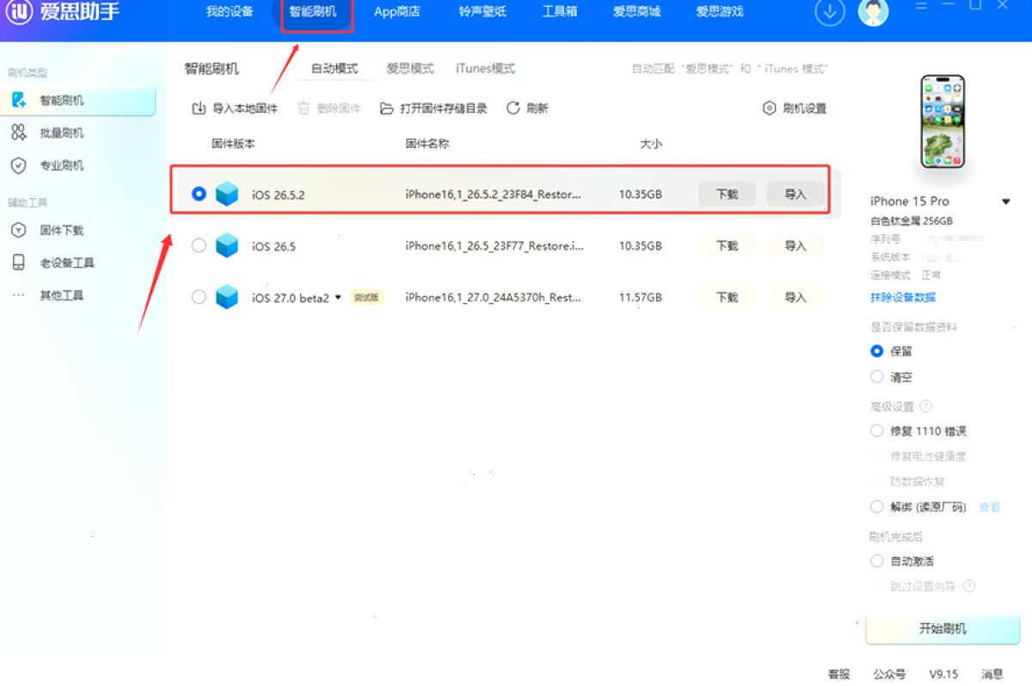Click the iPhone 15 Pro device image
The height and width of the screenshot is (686, 1032).
click(943, 121)
